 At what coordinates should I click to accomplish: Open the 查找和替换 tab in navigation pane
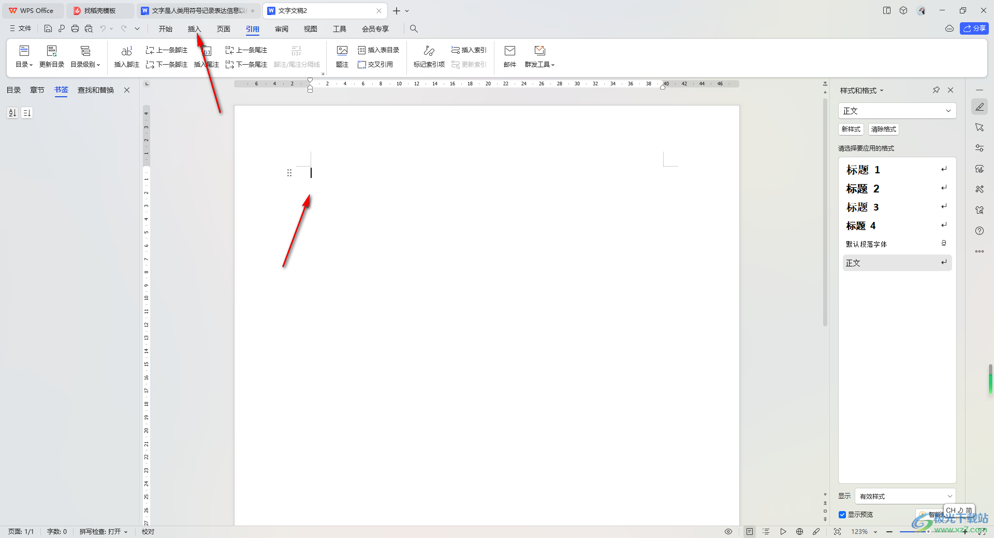96,90
